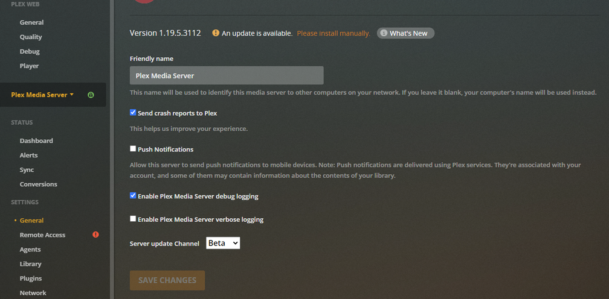Open Remote Access settings
The image size is (609, 299).
42,234
